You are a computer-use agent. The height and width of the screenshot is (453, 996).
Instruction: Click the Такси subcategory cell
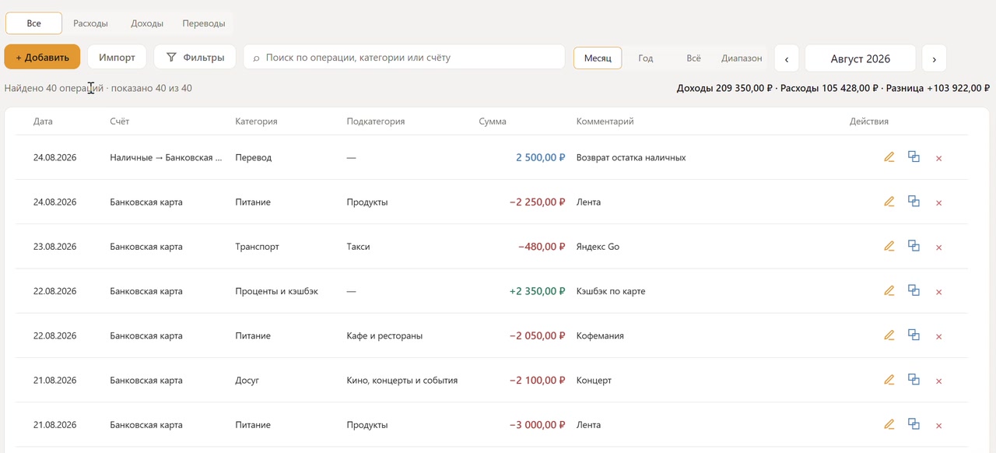[x=359, y=247]
